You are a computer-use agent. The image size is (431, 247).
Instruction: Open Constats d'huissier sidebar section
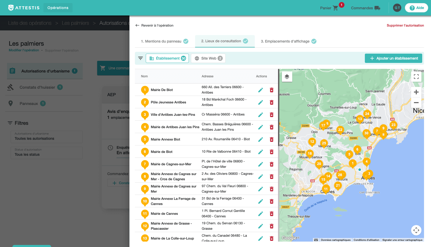pyautogui.click(x=44, y=87)
